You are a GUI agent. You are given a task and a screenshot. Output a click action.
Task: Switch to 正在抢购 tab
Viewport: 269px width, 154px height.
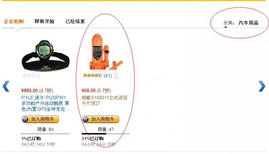click(x=14, y=22)
